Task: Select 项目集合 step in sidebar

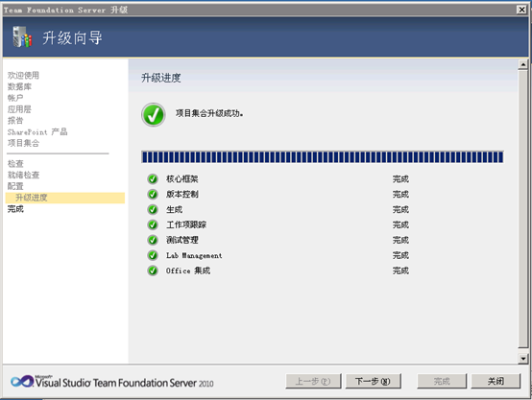Action: pos(23,143)
